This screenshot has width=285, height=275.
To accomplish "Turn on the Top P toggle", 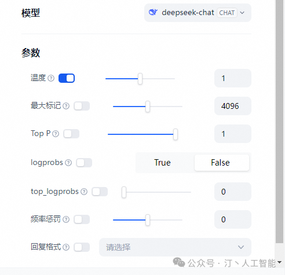I will pyautogui.click(x=71, y=134).
